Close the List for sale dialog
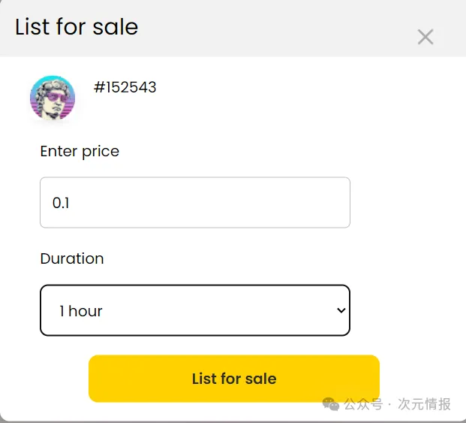This screenshot has height=423, width=466. (x=425, y=36)
